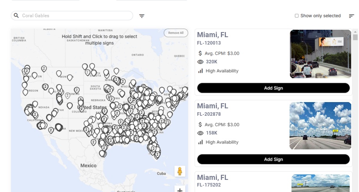Open the FL-202878 highway photo
Image resolution: width=359 pixels, height=192 pixels.
pos(320,126)
